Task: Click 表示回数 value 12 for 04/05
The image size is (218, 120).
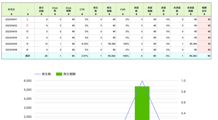Action: pyautogui.click(x=46, y=44)
